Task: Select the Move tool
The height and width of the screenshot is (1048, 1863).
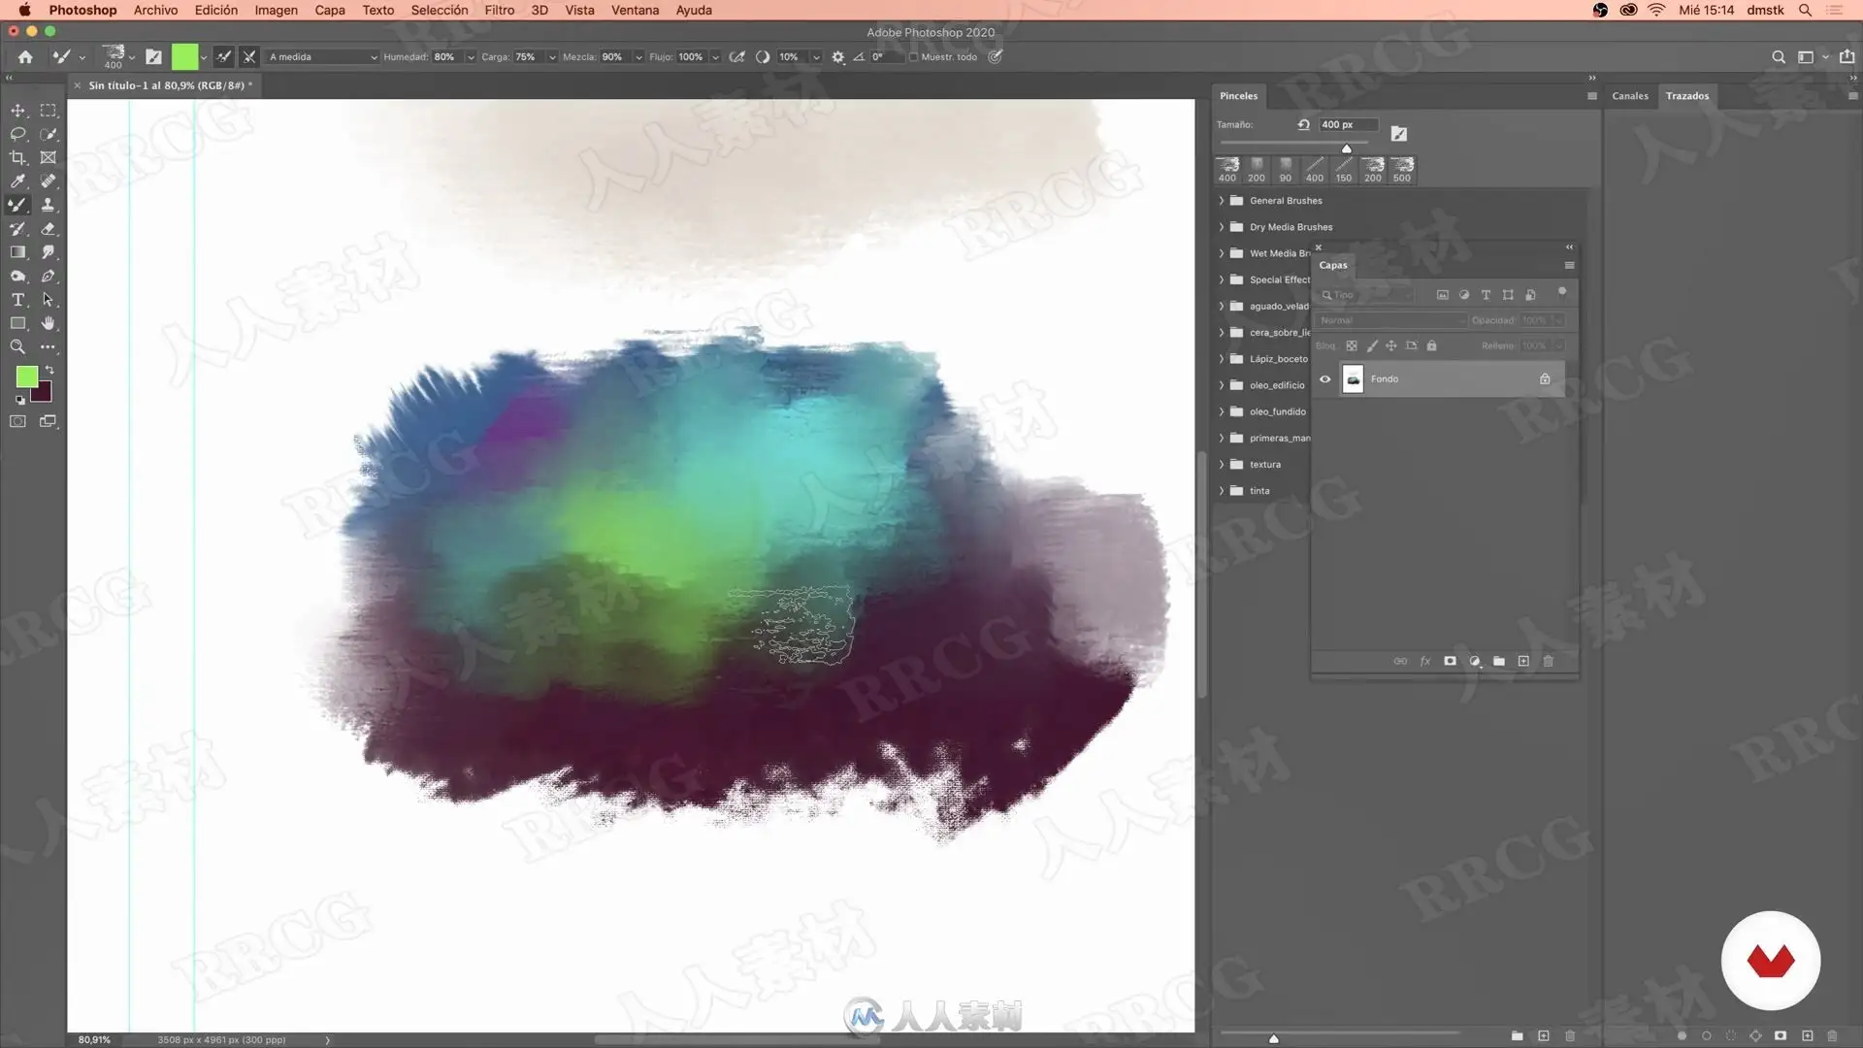Action: 17,111
